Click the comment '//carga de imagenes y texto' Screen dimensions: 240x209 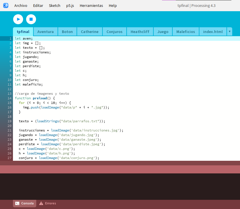click(x=42, y=94)
